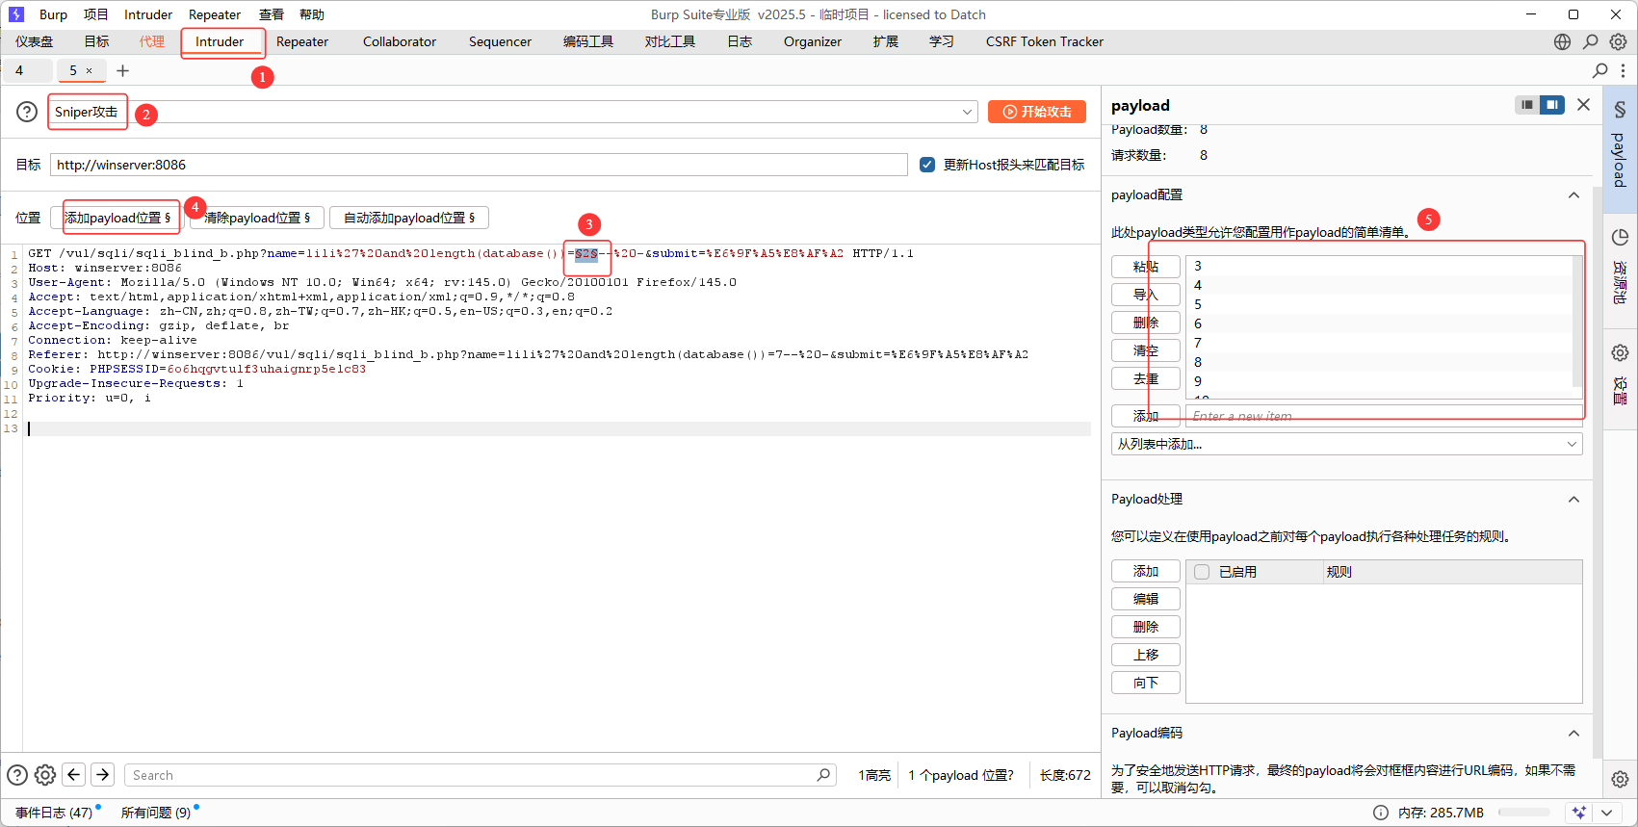Focus the Enter a new item field
The height and width of the screenshot is (827, 1638).
1384,416
